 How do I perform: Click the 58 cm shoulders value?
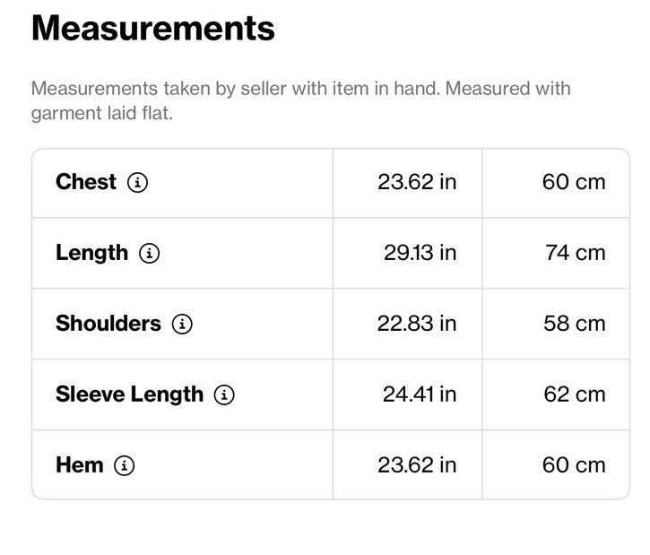pos(575,324)
